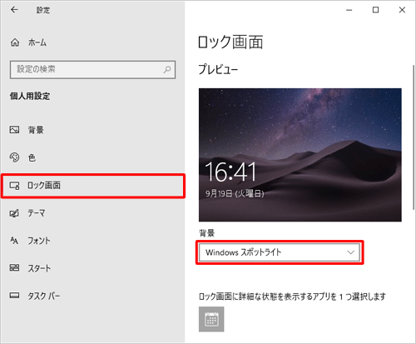
Task: Click the タスク バー bar icon
Action: tap(14, 296)
